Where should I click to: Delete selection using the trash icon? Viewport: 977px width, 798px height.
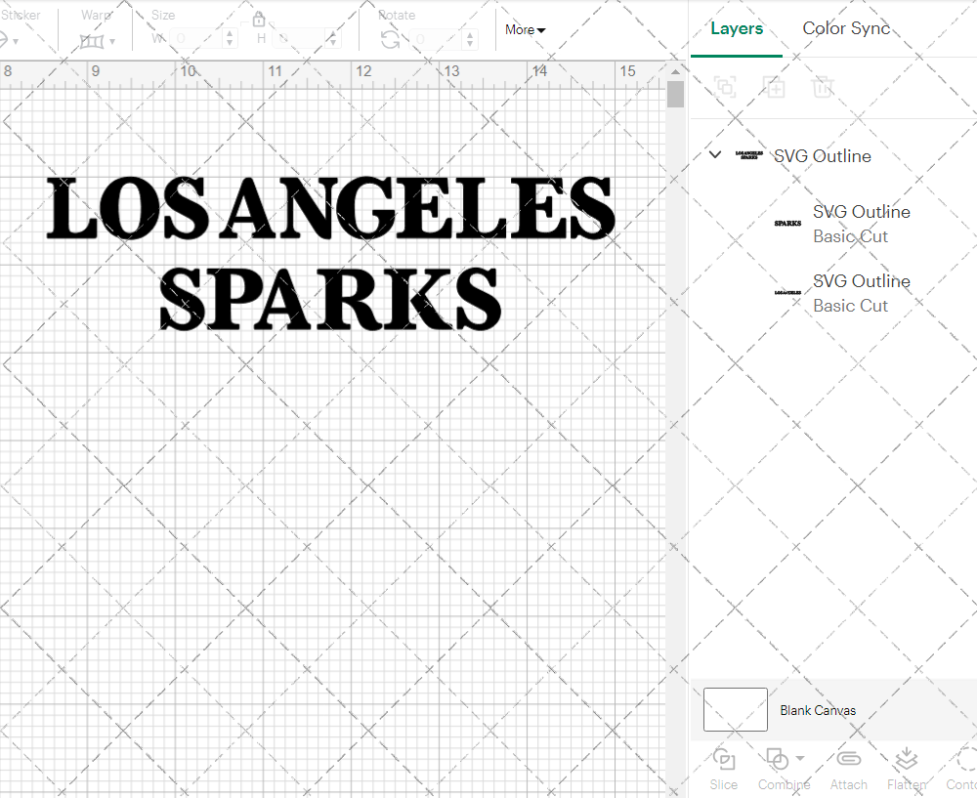[x=824, y=87]
